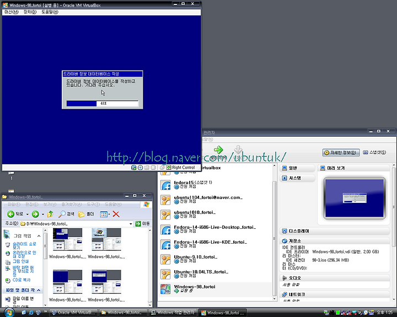
Task: Click the CD로 복사 link
Action: coord(22,280)
